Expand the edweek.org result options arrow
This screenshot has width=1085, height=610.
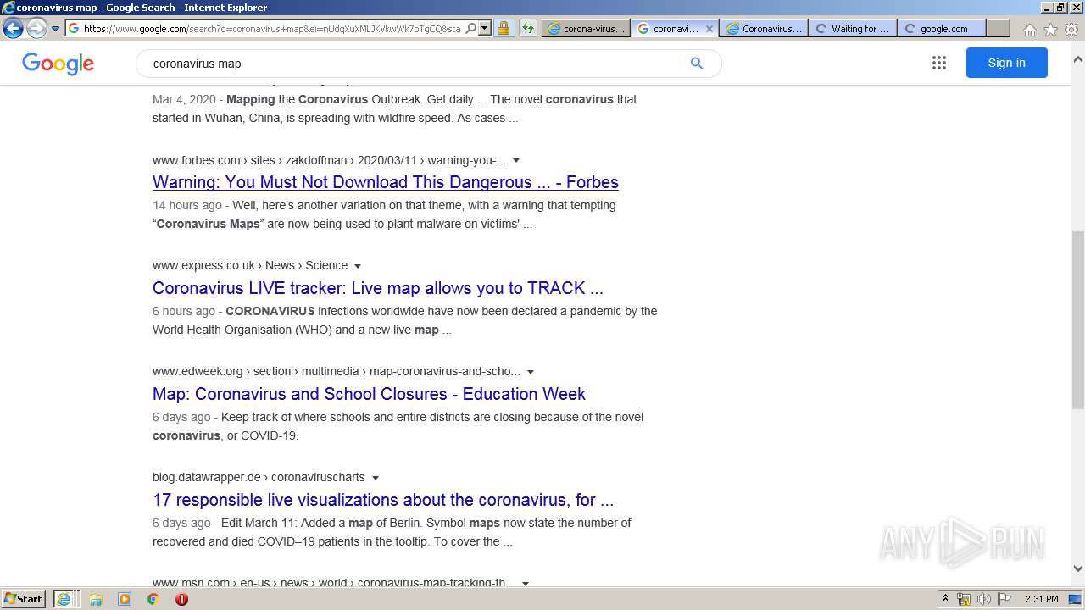coord(531,372)
